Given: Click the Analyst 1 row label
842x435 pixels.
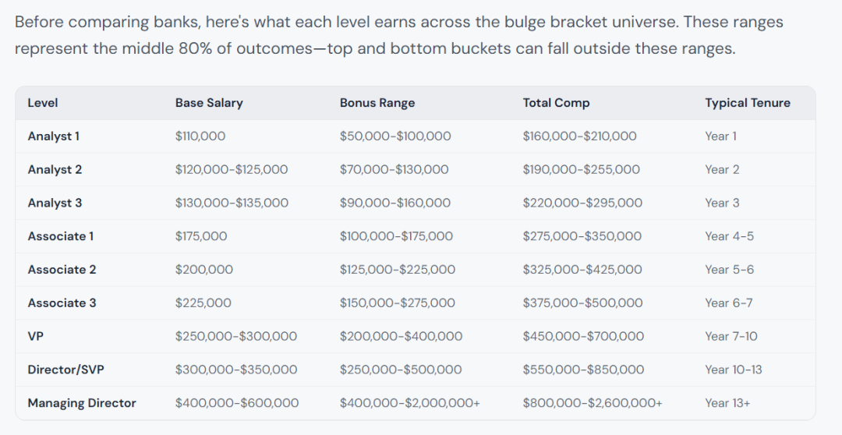Looking at the screenshot, I should (54, 136).
